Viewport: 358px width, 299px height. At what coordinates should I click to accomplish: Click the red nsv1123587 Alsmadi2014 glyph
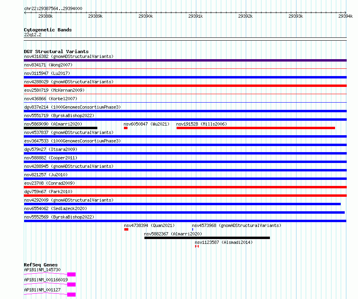197,246
